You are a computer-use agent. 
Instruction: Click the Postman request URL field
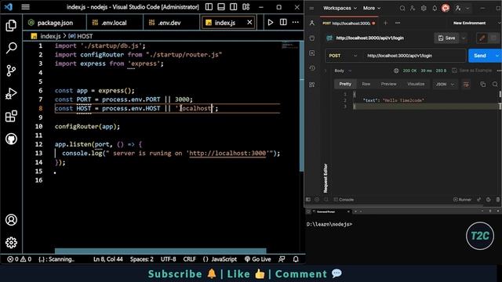(414, 56)
